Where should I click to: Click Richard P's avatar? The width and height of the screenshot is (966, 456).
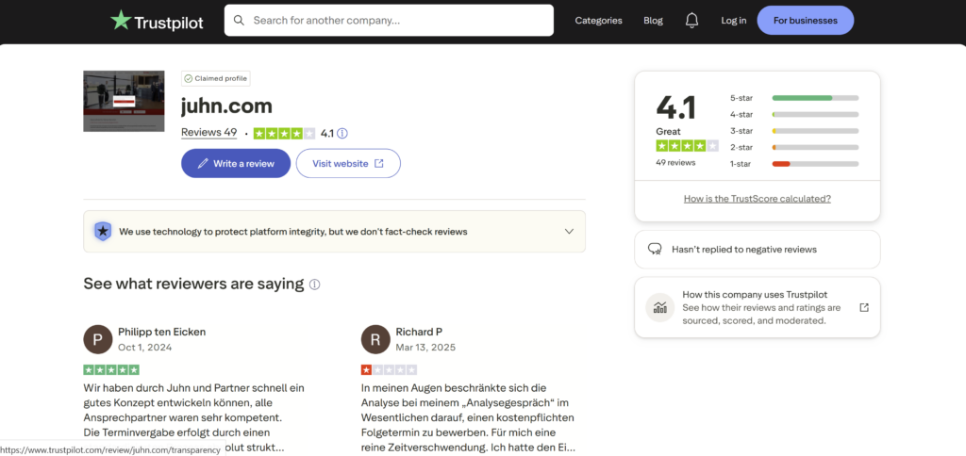[375, 339]
